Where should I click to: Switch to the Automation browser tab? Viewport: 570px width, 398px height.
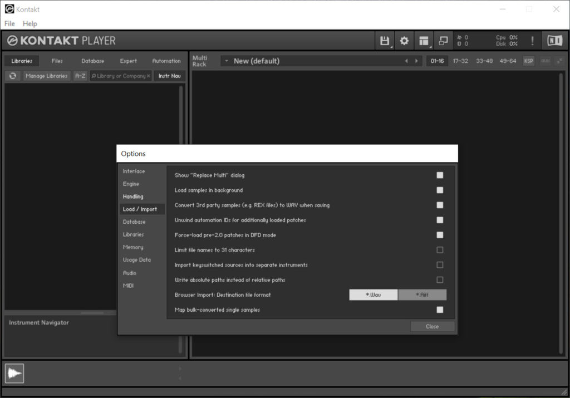pos(166,61)
